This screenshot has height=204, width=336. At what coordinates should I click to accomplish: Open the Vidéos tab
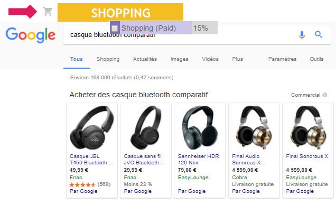pos(210,59)
